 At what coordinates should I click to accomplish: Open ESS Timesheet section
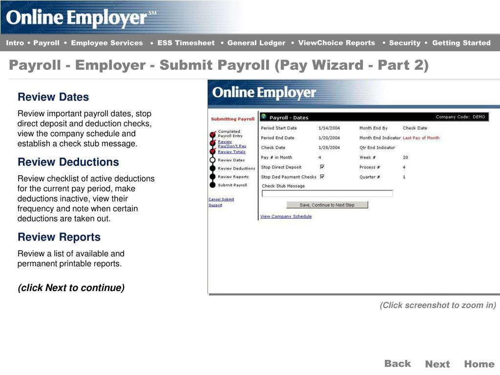186,43
